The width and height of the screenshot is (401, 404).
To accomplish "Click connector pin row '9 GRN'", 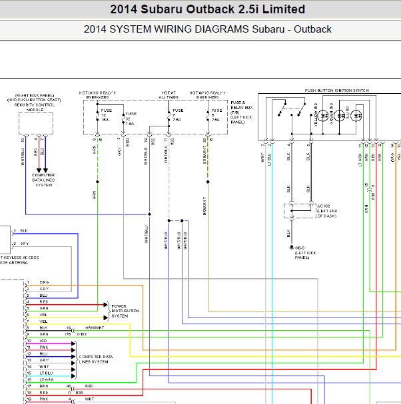I will pos(38,334).
